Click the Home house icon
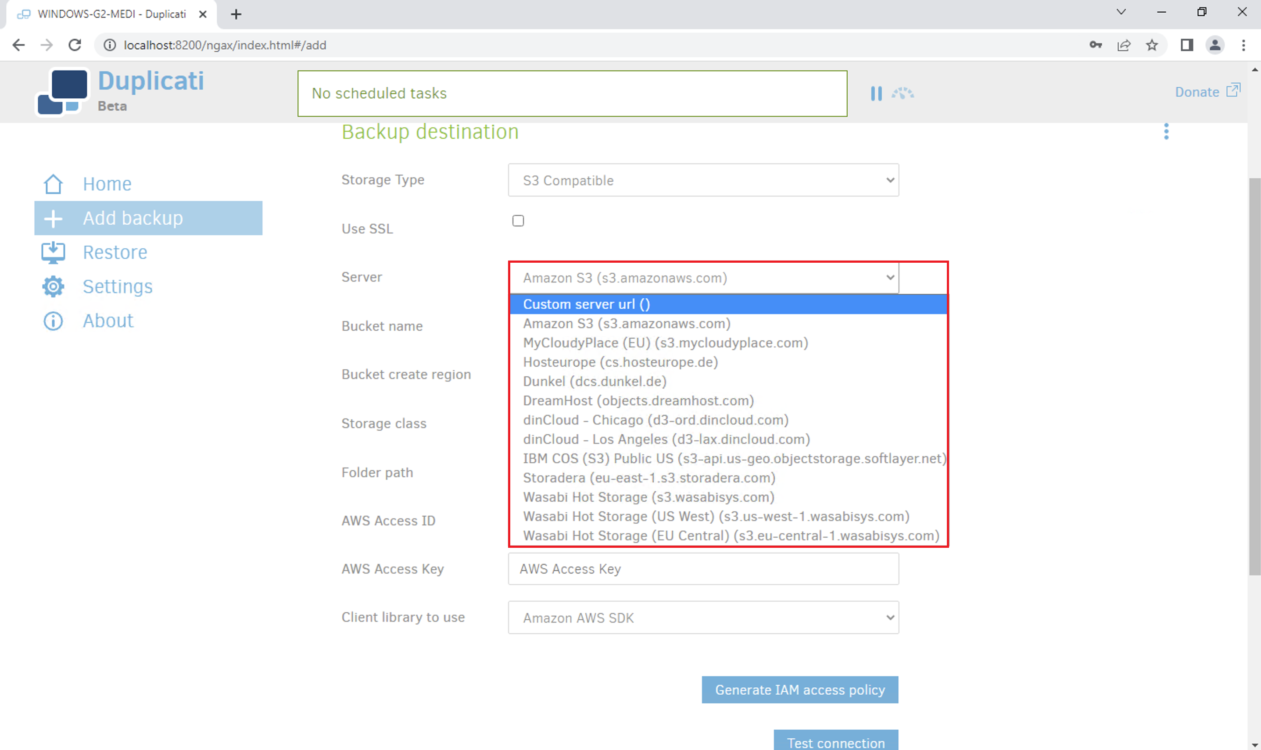 click(x=53, y=184)
